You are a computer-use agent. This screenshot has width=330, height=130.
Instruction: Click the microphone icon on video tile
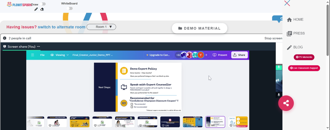pos(279,95)
